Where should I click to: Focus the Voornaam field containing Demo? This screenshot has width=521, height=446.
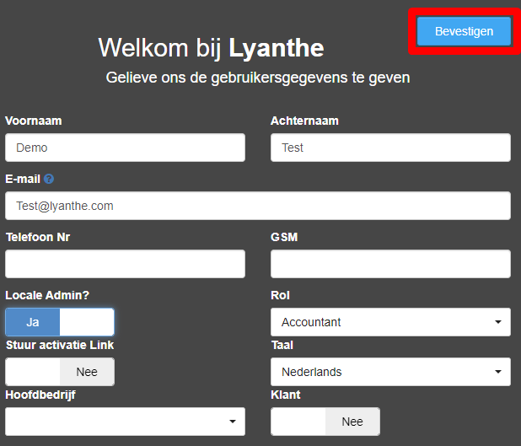[x=125, y=148]
